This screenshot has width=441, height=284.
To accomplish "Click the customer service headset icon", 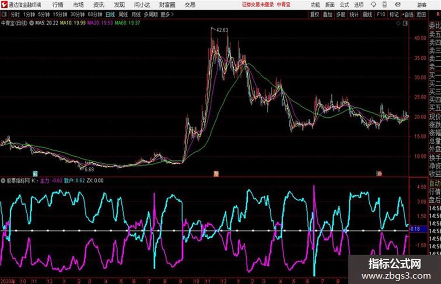I will (x=373, y=5).
